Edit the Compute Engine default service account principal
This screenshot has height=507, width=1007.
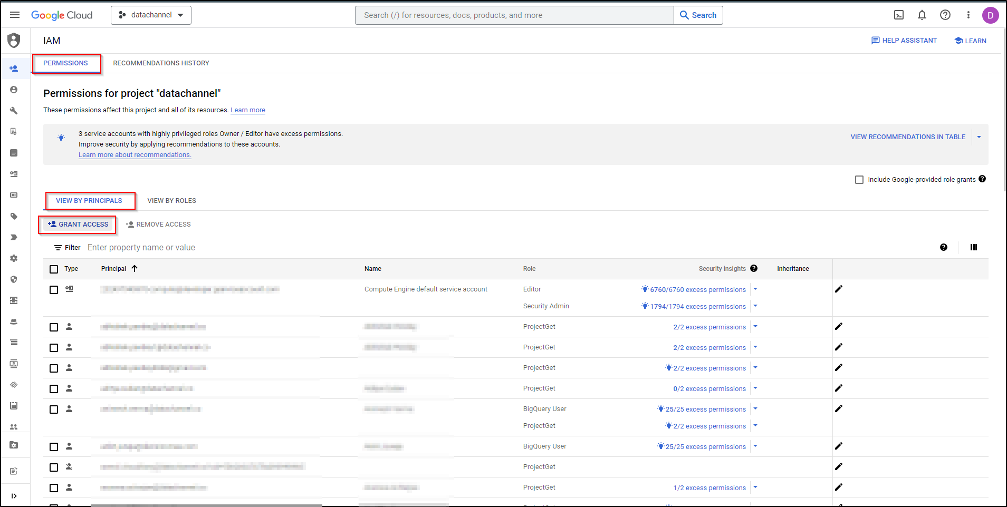click(x=839, y=289)
